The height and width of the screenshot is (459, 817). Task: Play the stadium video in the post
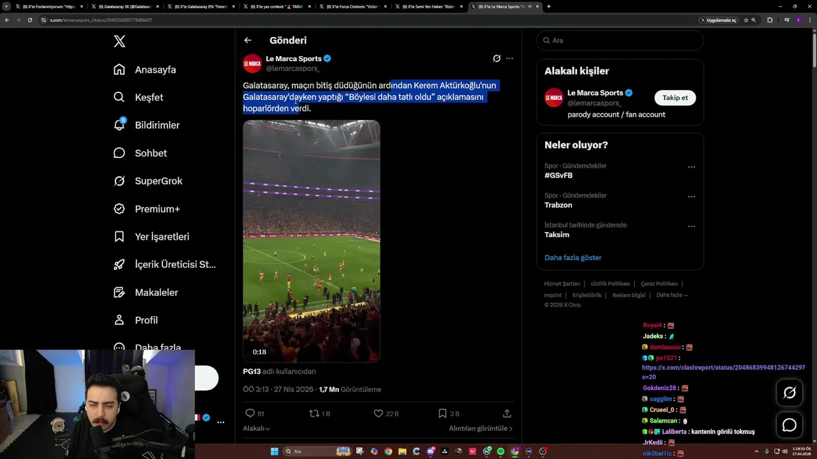tap(311, 241)
